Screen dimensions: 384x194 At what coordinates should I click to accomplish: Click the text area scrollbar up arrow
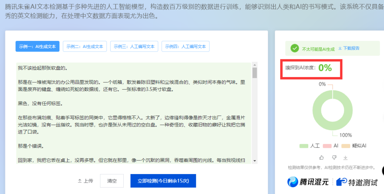click(x=255, y=65)
